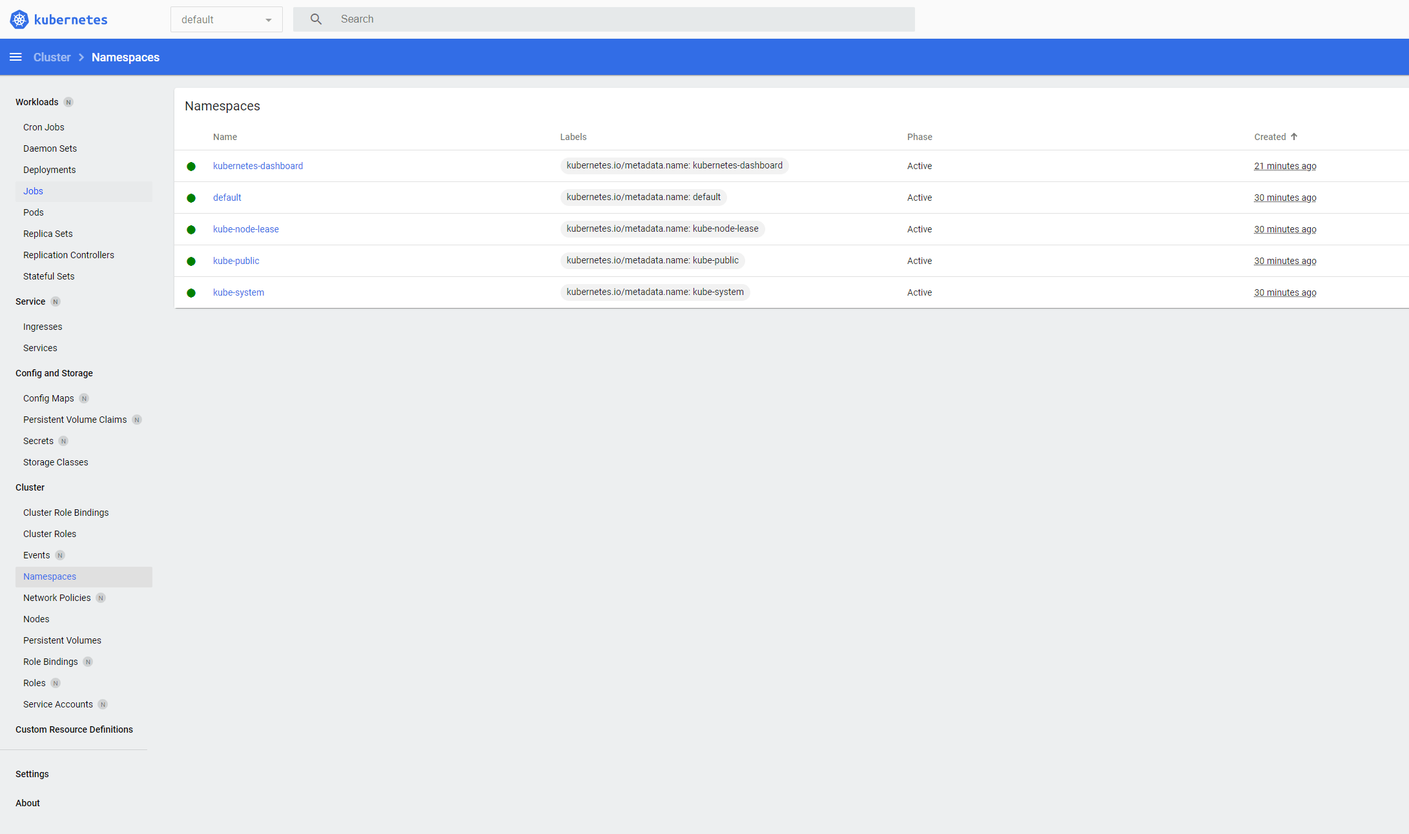Click the Created column header
Viewport: 1409px width, 834px height.
click(x=1270, y=137)
